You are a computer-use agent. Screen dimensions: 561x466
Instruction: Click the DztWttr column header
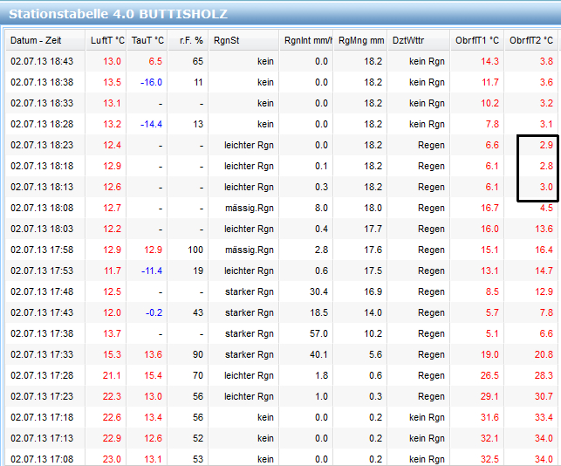410,41
